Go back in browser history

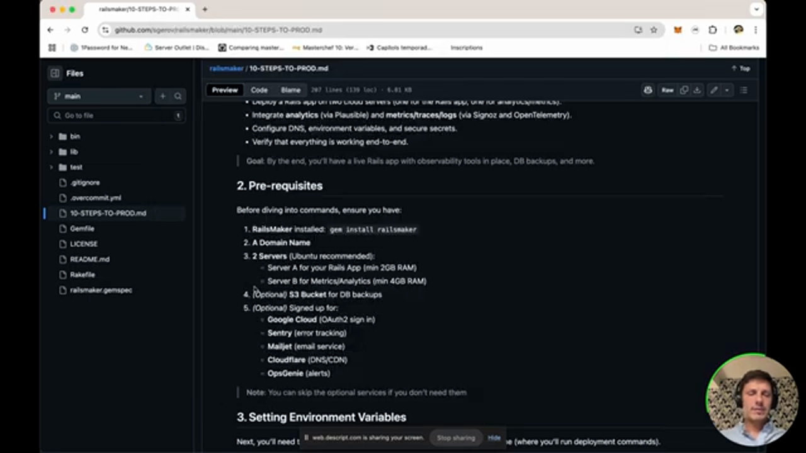coord(50,30)
